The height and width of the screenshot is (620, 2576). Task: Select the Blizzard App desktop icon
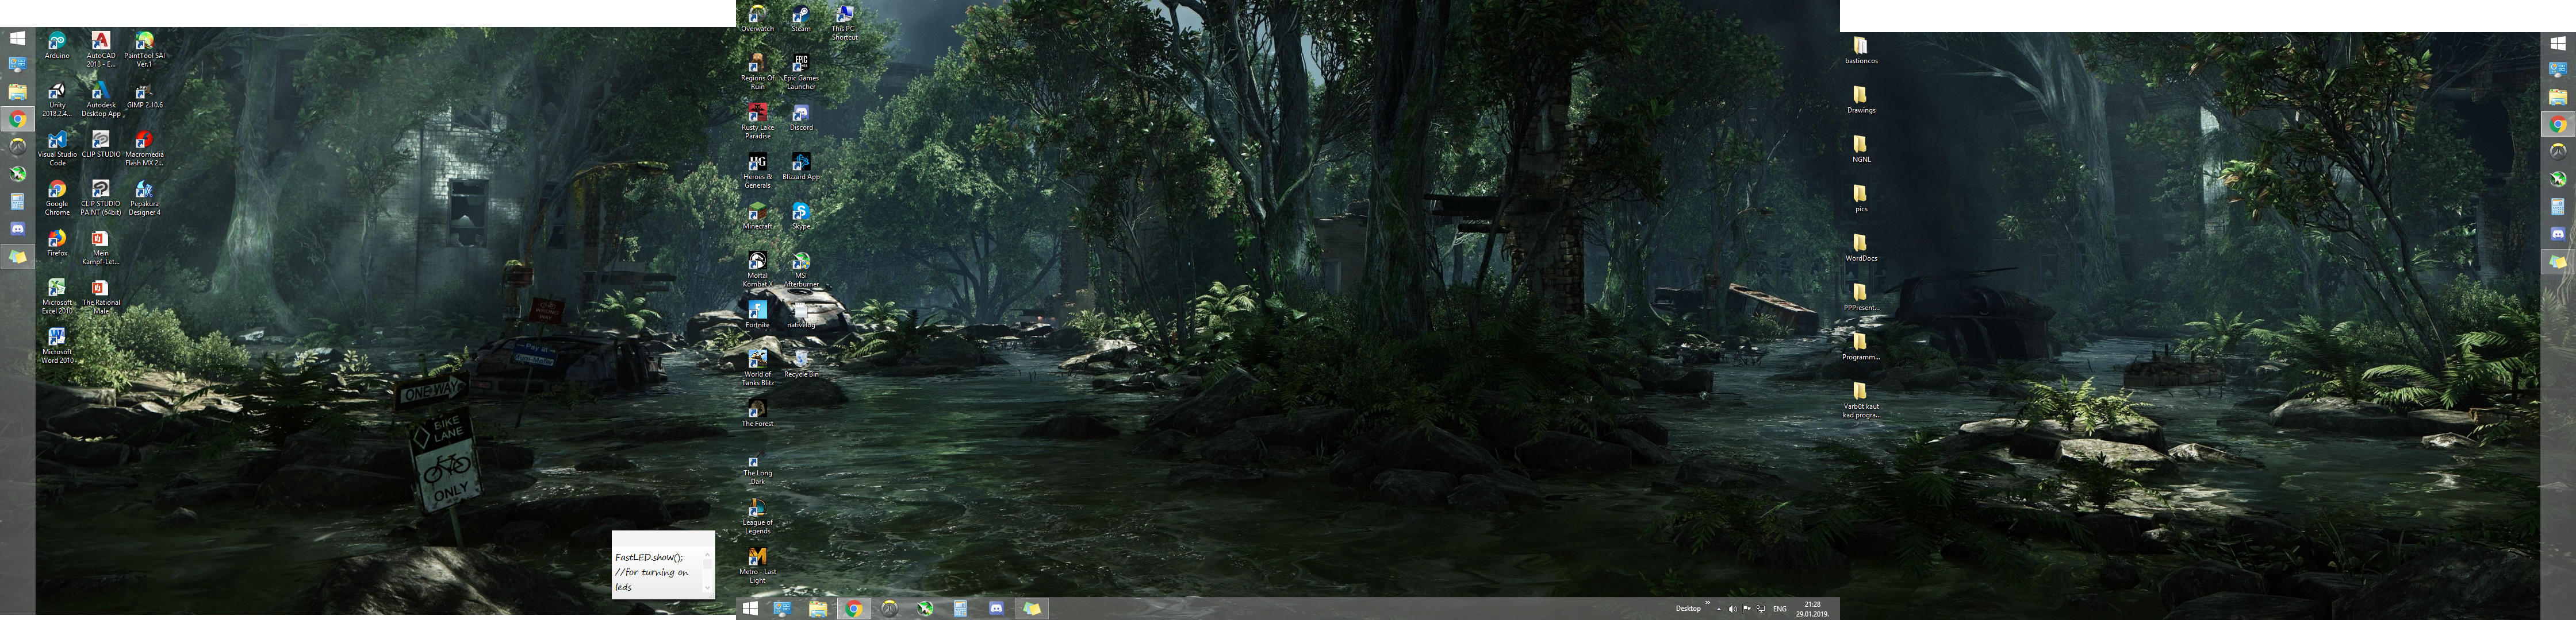click(x=801, y=166)
